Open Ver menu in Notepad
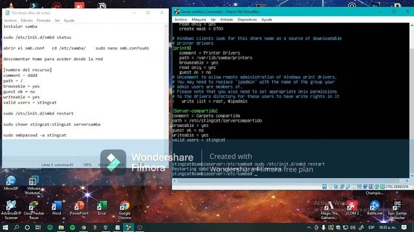Image resolution: width=414 pixels, height=232 pixels. coord(57,21)
